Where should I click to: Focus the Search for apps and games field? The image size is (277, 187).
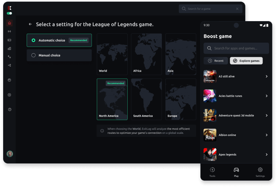click(x=236, y=48)
